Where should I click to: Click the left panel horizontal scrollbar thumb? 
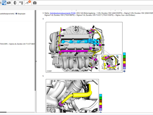pyautogui.click(x=3, y=112)
